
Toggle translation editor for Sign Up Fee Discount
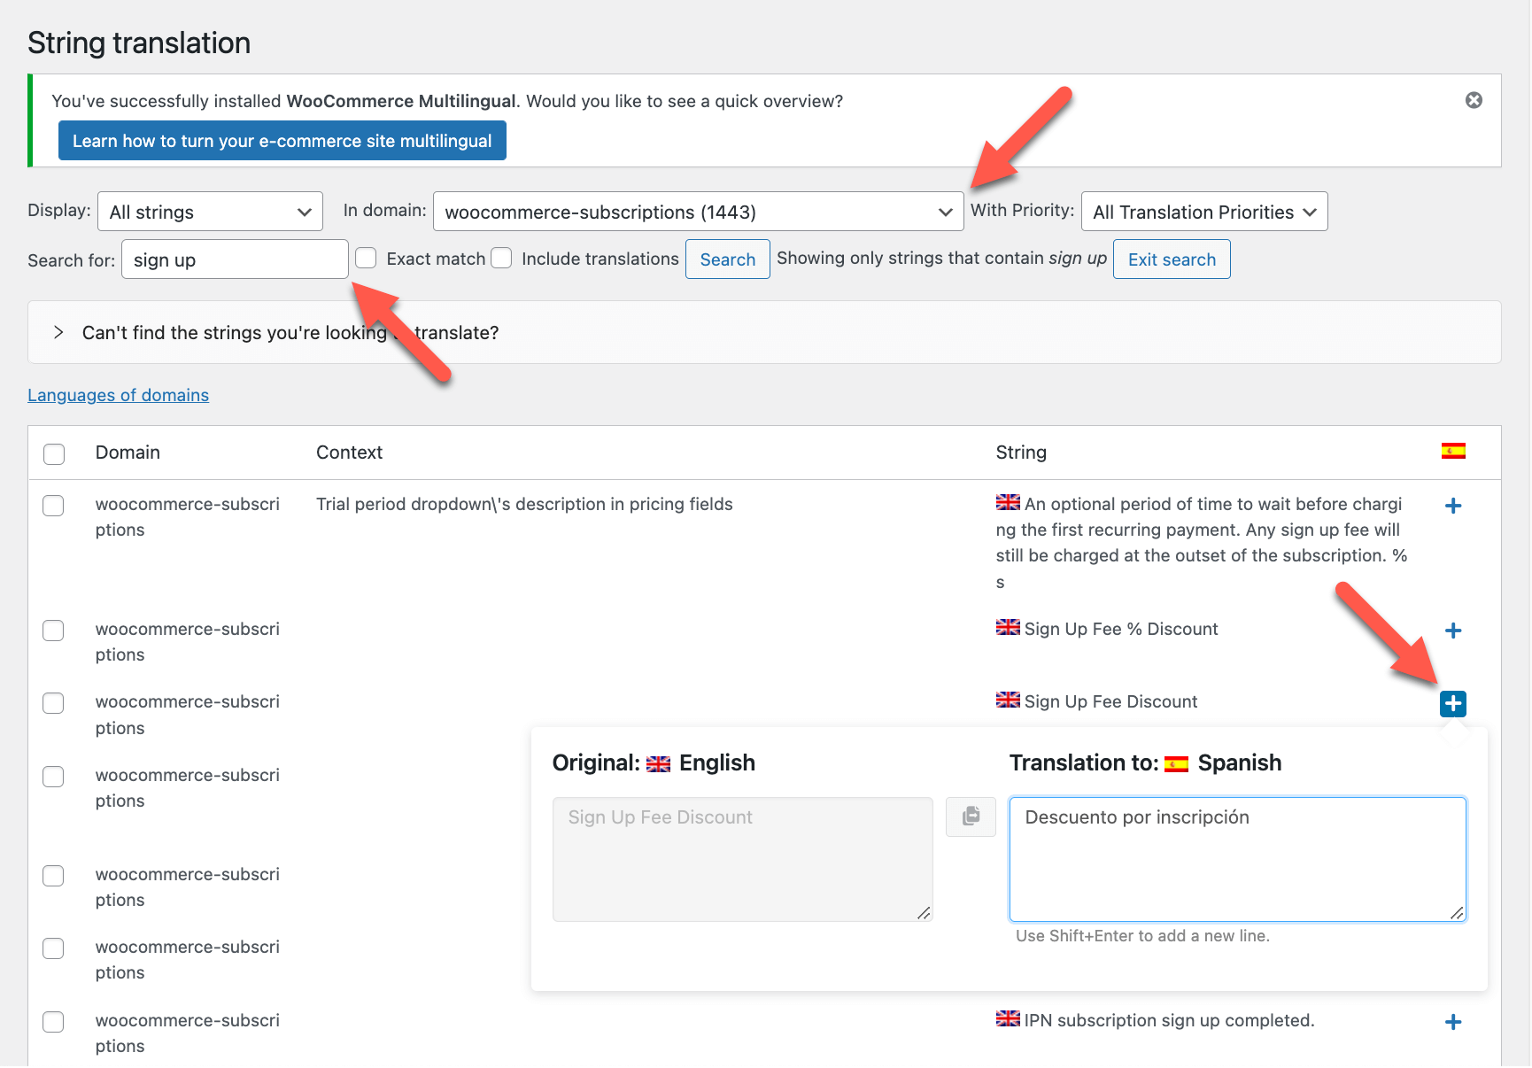tap(1453, 704)
